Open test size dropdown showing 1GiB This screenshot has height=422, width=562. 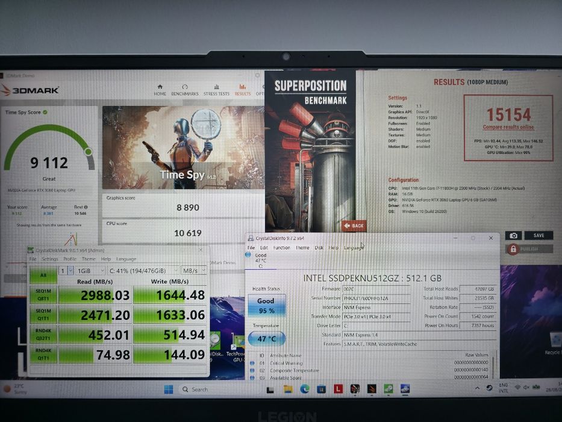pyautogui.click(x=90, y=271)
